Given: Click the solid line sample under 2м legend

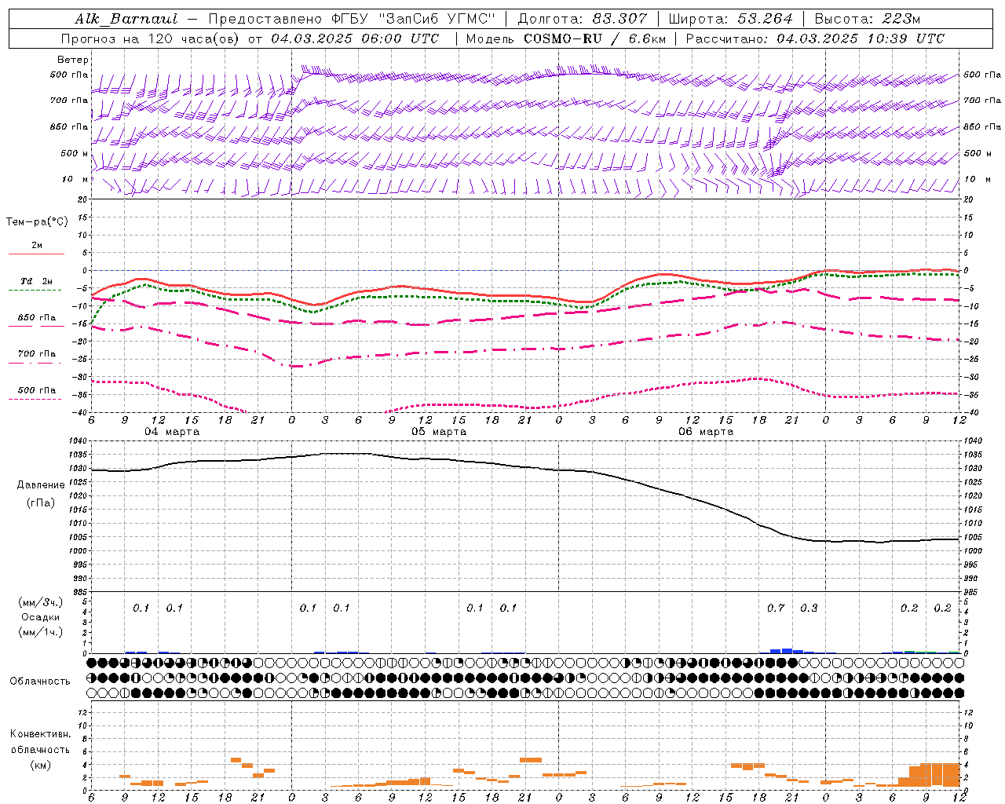Looking at the screenshot, I should point(36,254).
